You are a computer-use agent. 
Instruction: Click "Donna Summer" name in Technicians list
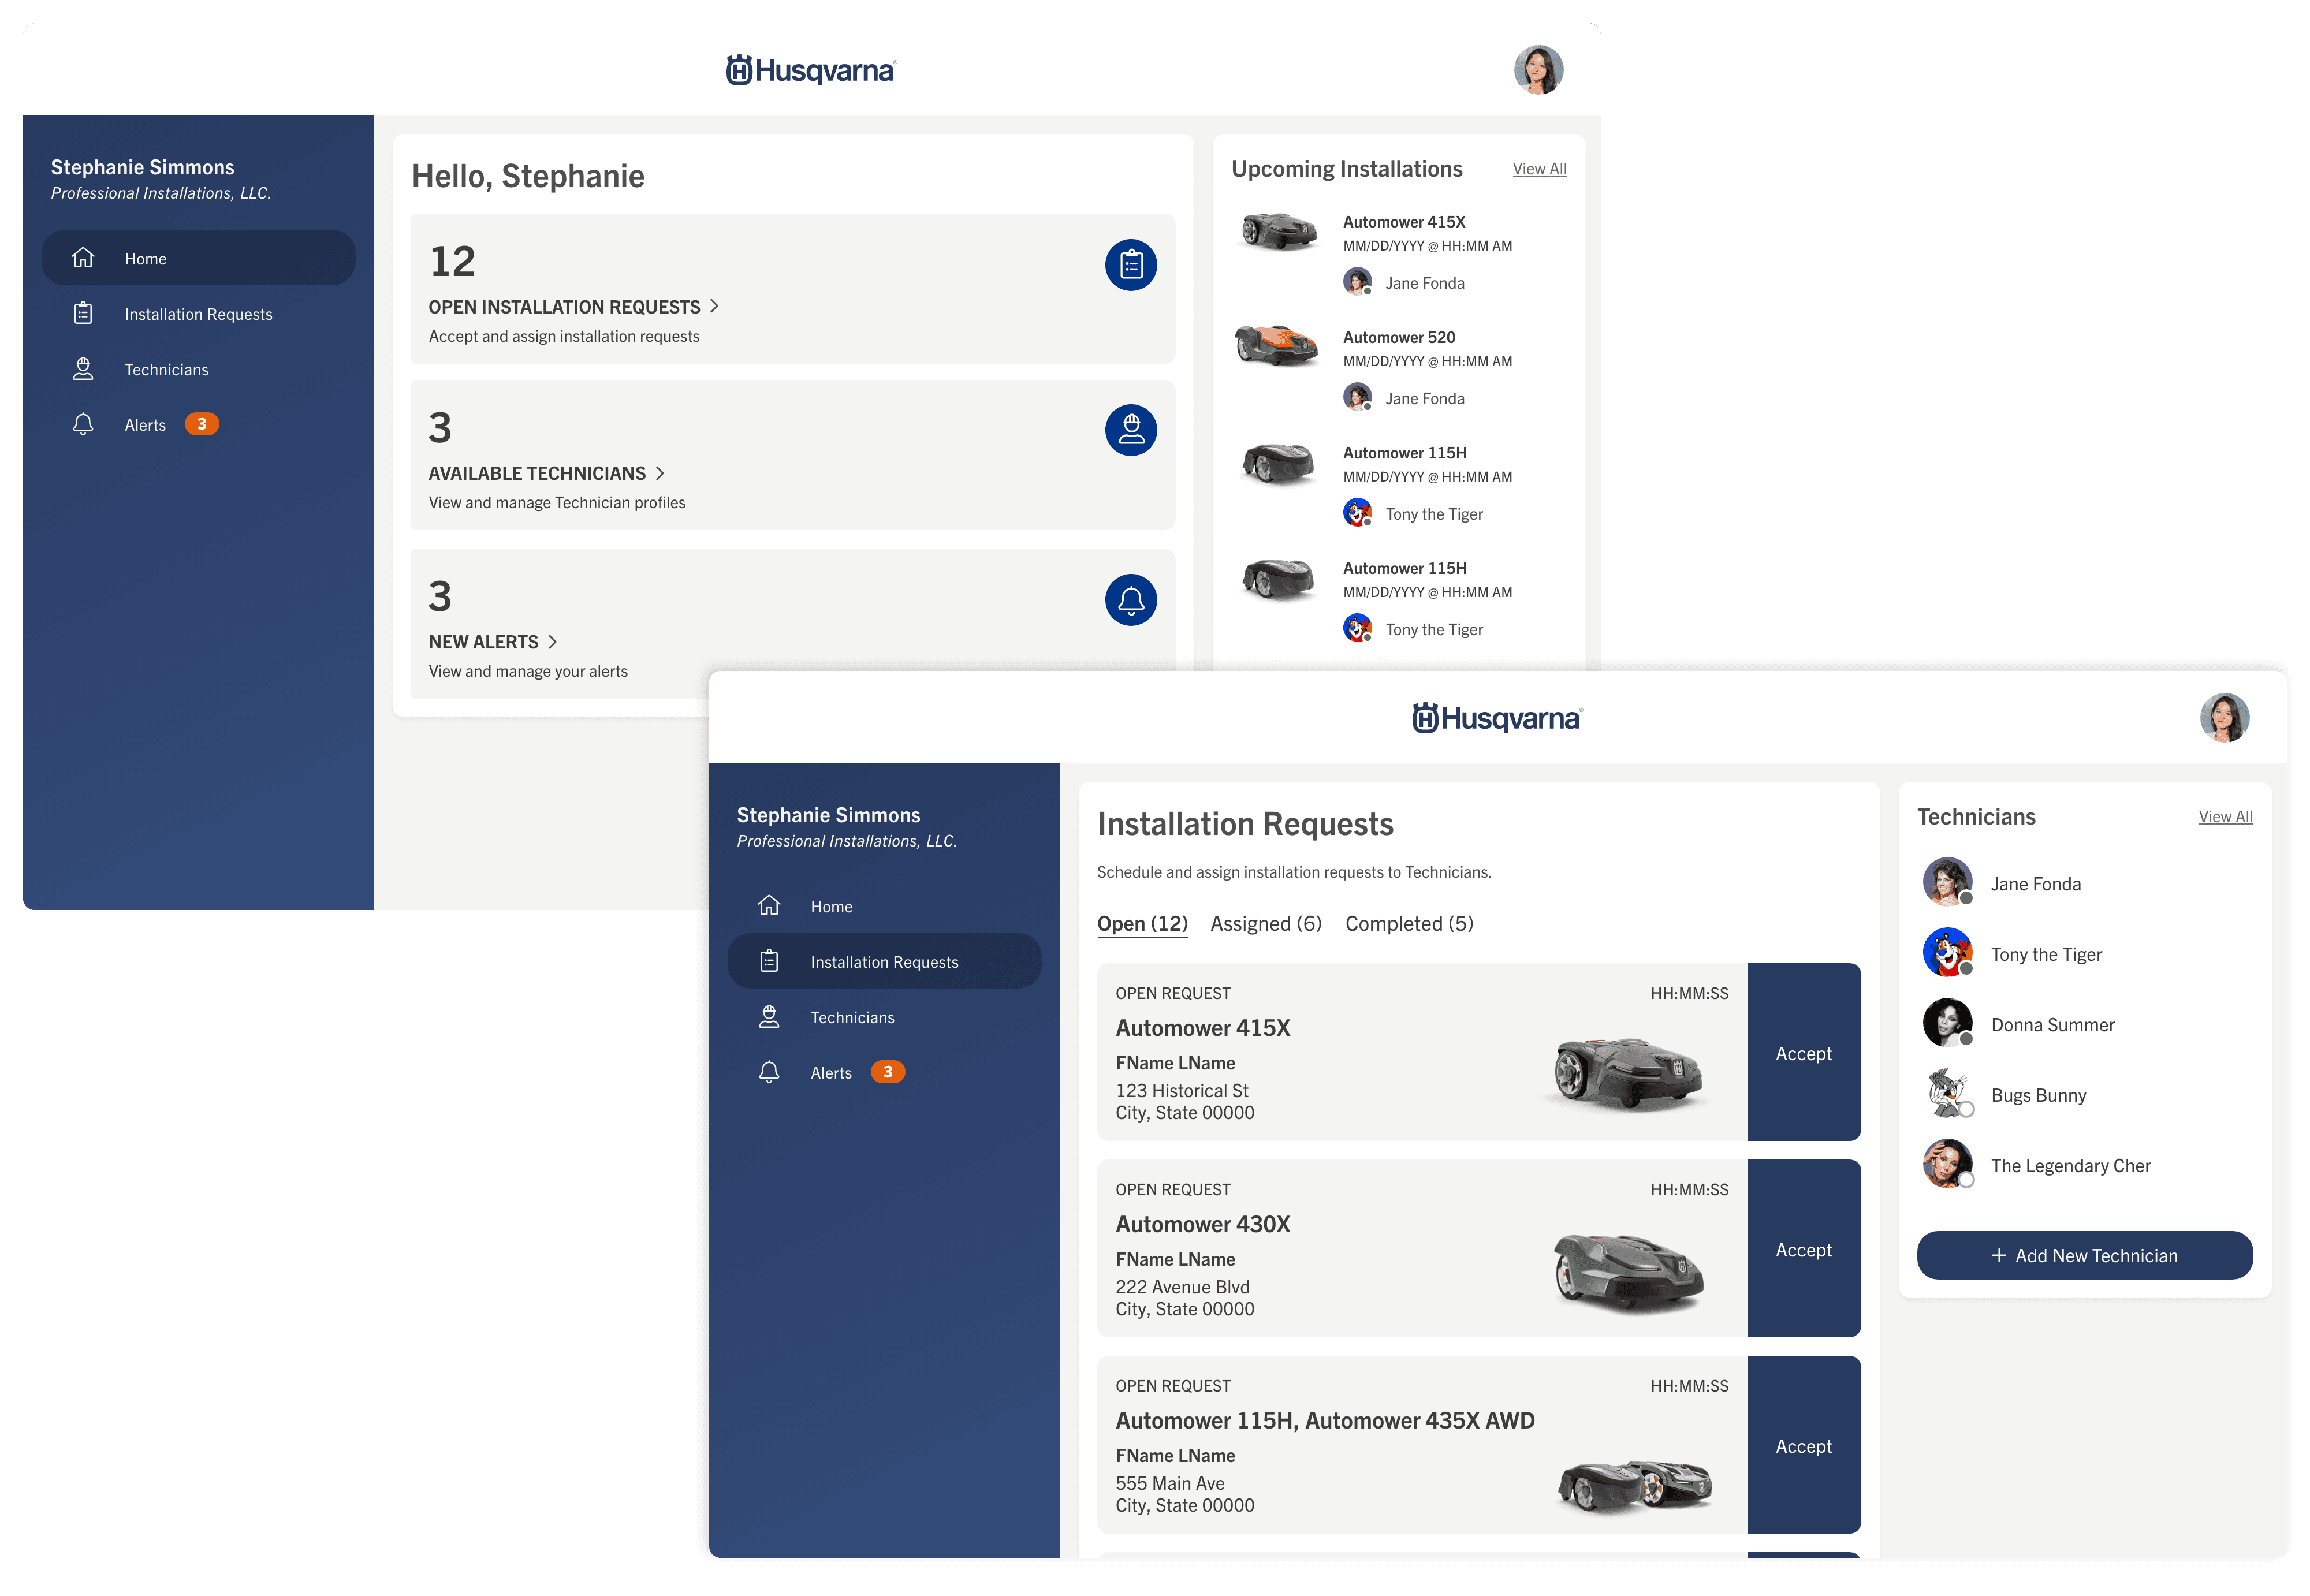[2052, 1025]
